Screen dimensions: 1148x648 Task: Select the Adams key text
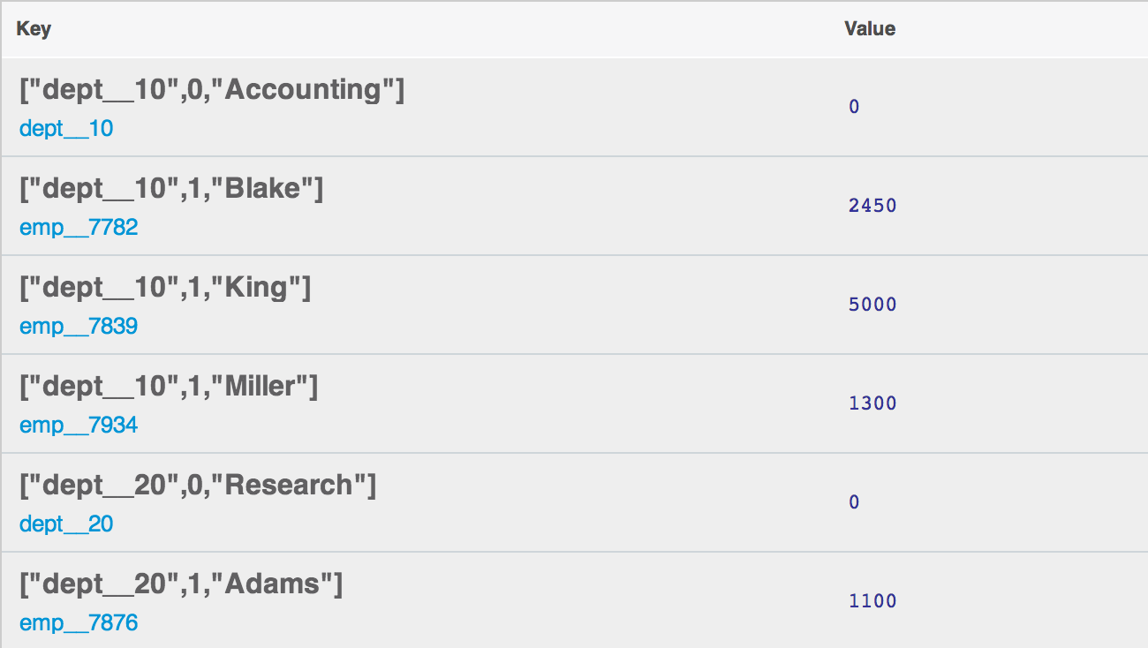(x=181, y=584)
